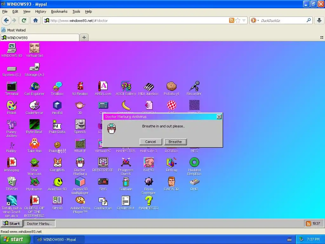Click Cancel in Doctor Marburg dialog

[150, 142]
